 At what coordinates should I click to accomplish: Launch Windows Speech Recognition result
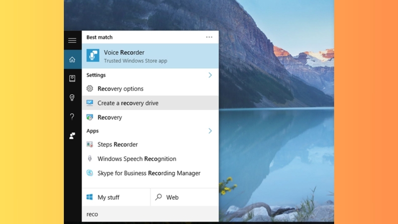coord(150,159)
